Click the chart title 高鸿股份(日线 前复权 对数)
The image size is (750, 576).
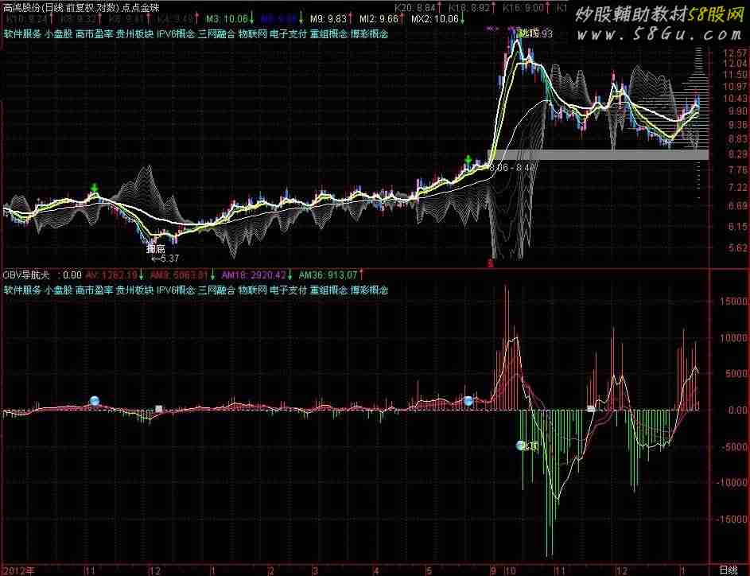tap(60, 8)
